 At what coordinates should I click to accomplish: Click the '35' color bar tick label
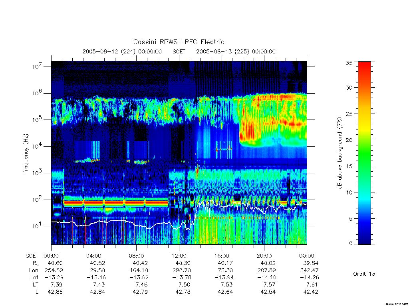(349, 63)
